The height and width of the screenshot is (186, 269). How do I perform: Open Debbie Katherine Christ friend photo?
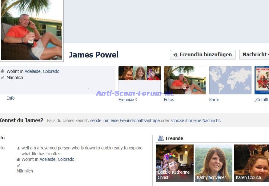coord(175,163)
